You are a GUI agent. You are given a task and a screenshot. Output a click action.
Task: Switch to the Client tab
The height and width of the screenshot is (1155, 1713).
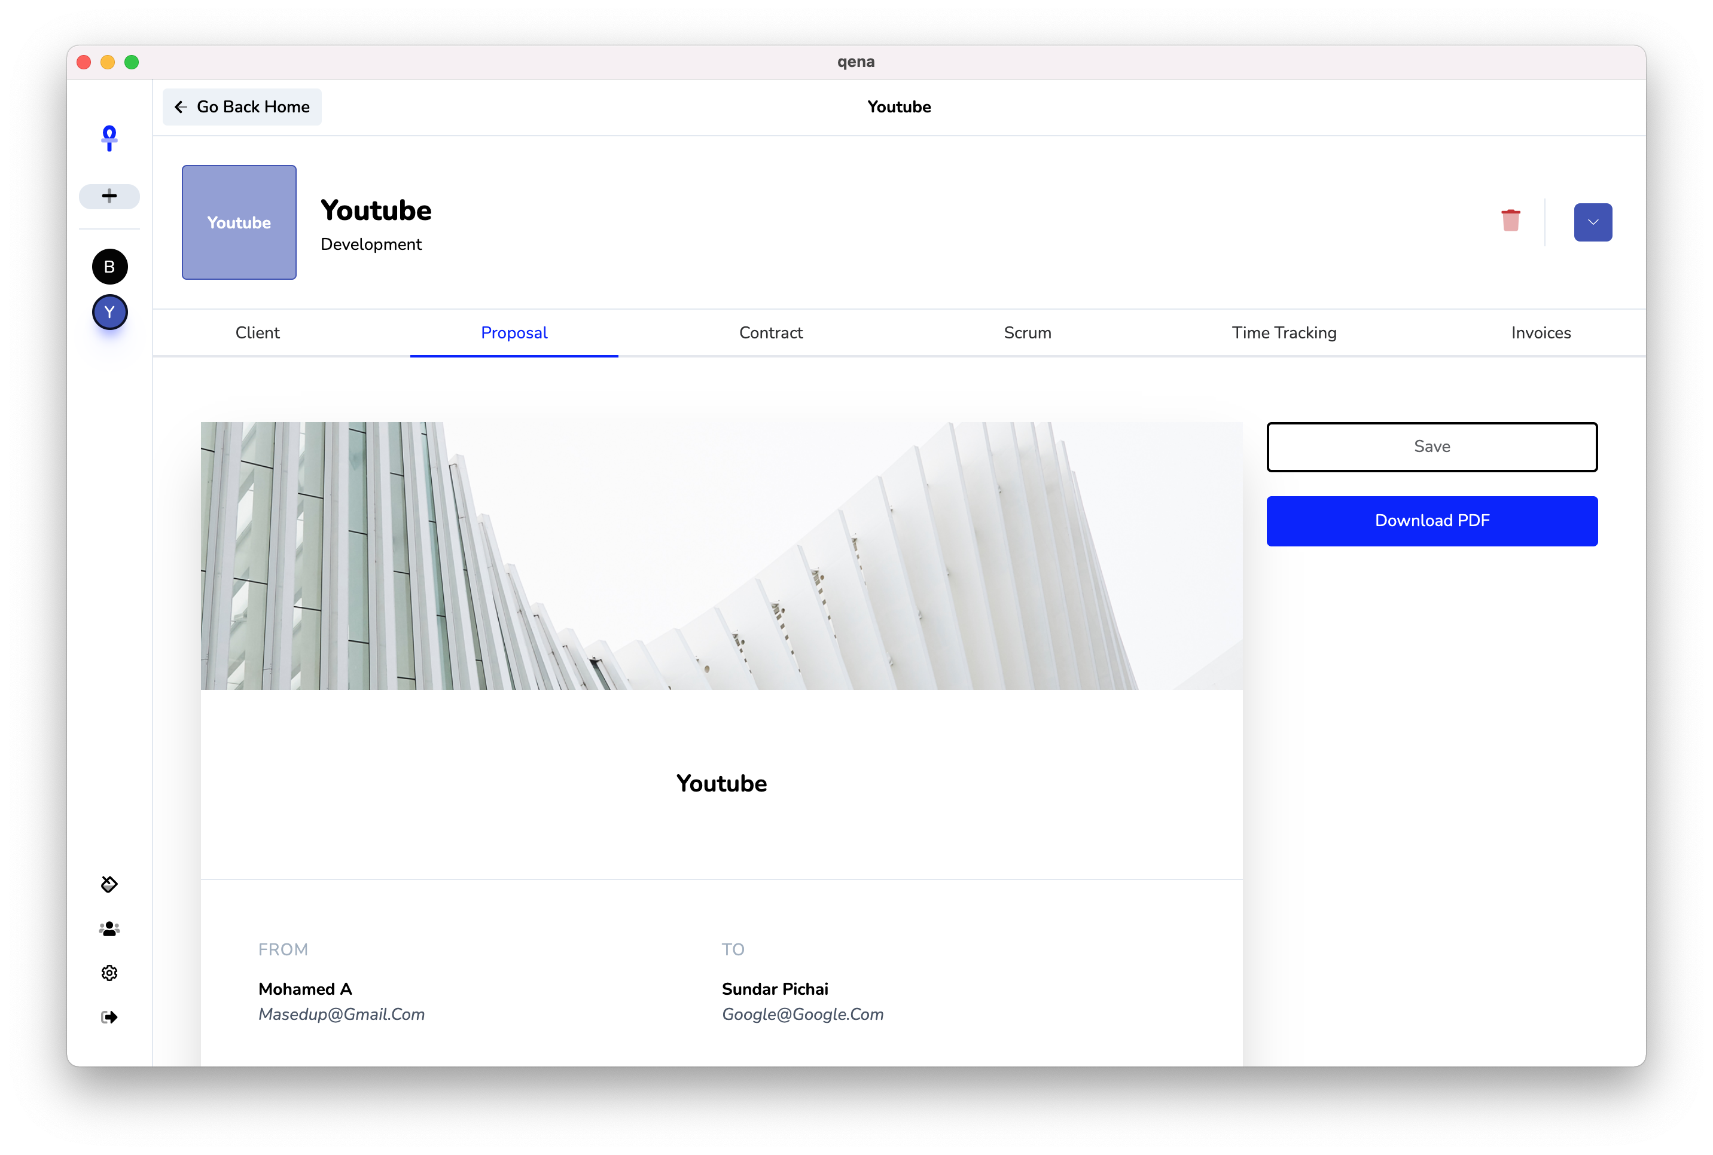(257, 333)
